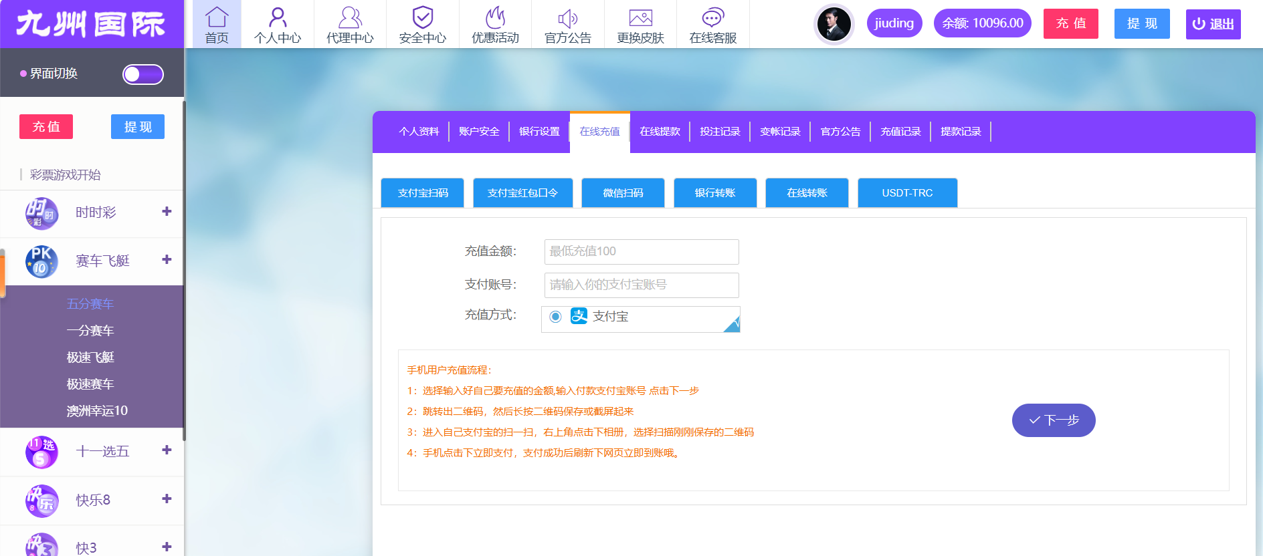Open 五分赛车 in the sidebar submenu
This screenshot has width=1263, height=556.
pyautogui.click(x=90, y=304)
